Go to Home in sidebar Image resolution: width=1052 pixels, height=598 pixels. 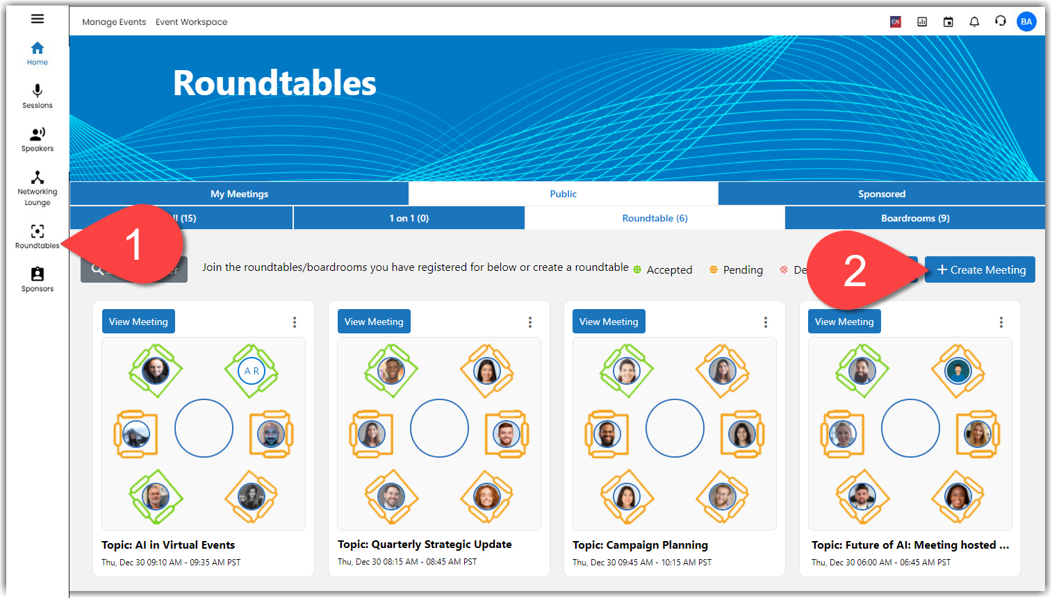[38, 53]
